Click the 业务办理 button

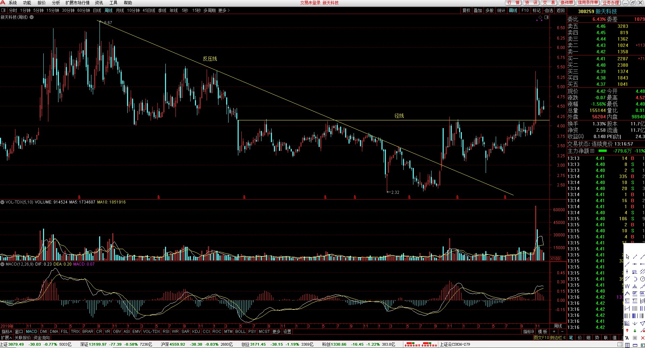point(611,3)
